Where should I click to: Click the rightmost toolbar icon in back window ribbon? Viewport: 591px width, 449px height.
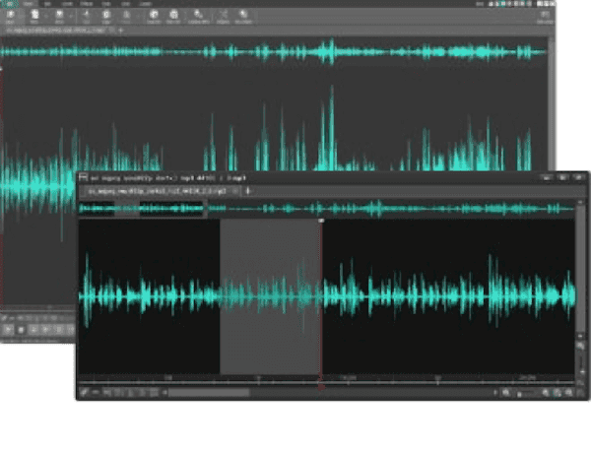click(x=545, y=17)
